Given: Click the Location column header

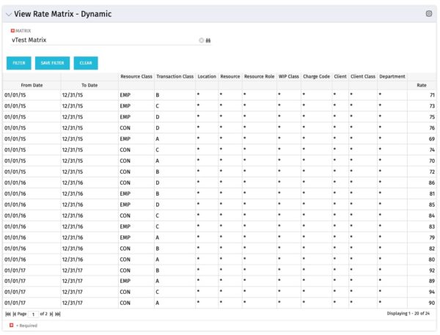Looking at the screenshot, I should [x=207, y=76].
